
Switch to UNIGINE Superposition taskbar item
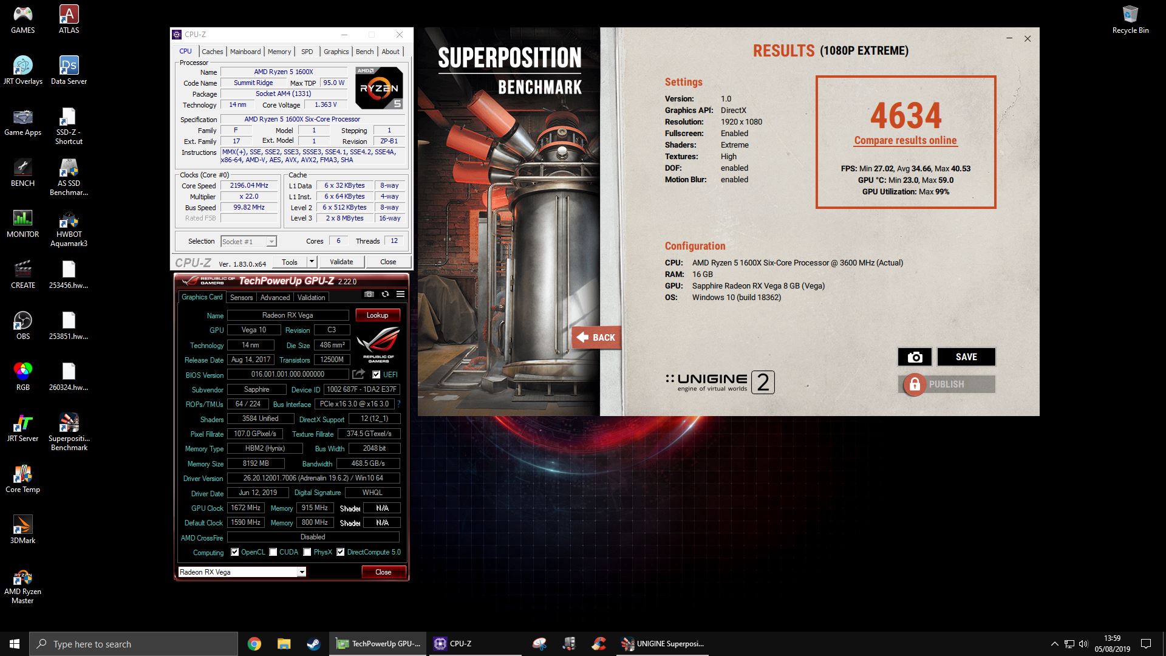[662, 644]
